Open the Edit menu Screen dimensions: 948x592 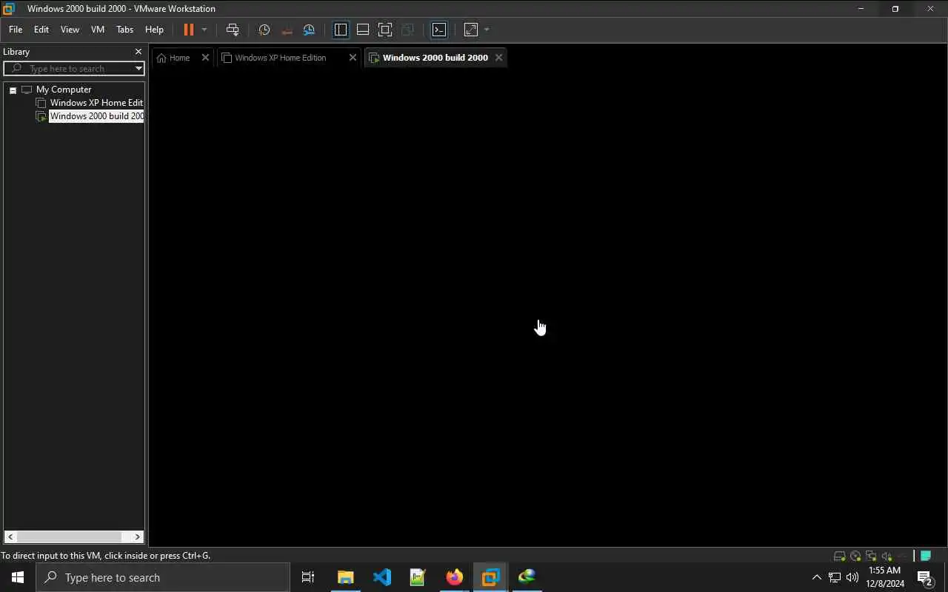pyautogui.click(x=41, y=30)
